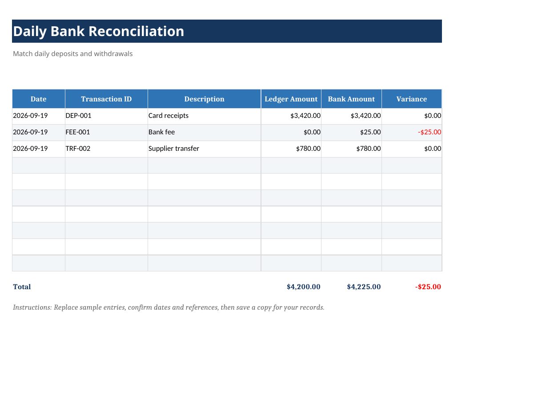Click the date cell in the FEE-001 row
538x416 pixels.
point(39,132)
